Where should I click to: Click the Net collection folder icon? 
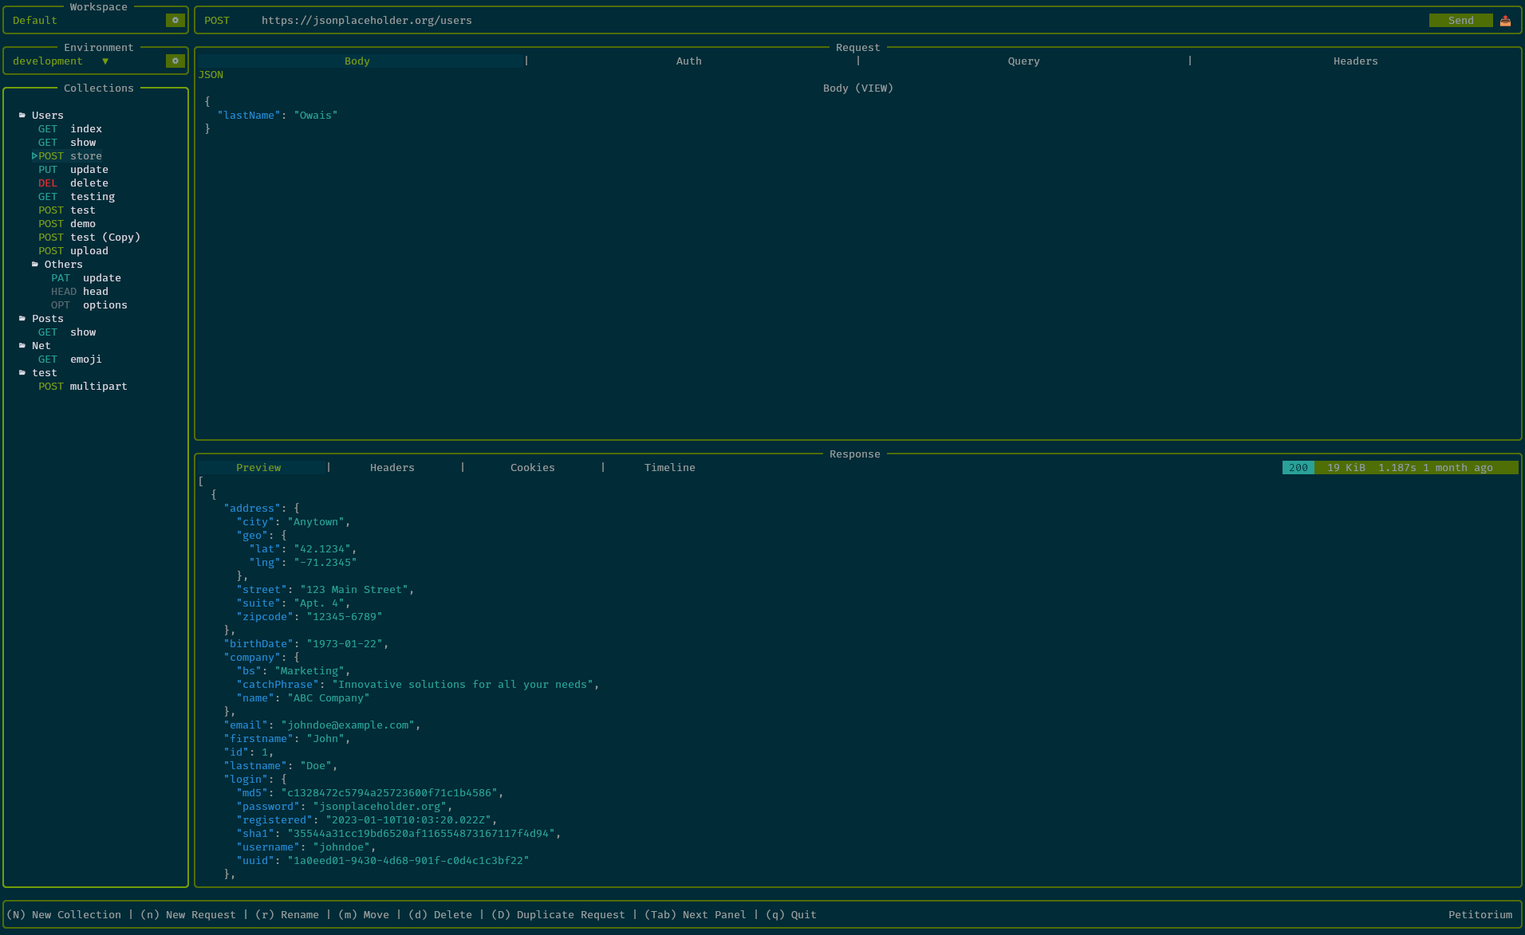pos(22,346)
